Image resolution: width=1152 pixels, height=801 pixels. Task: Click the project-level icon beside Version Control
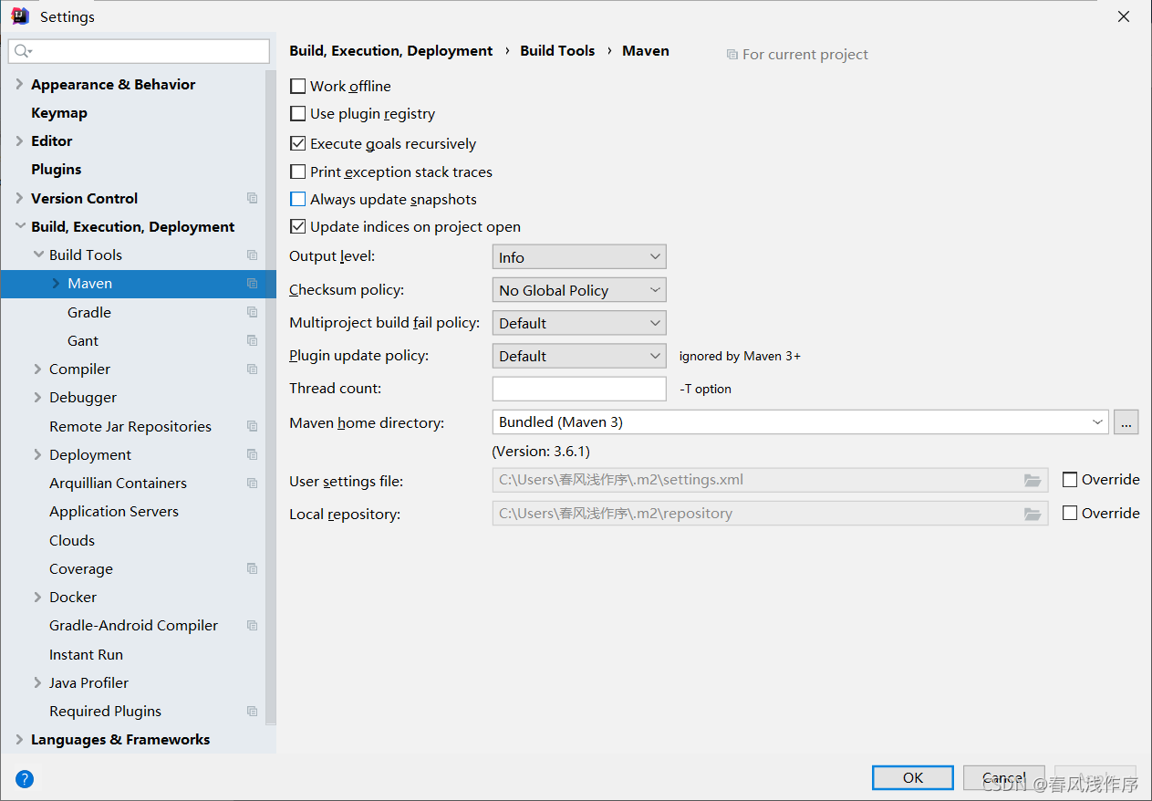click(253, 198)
